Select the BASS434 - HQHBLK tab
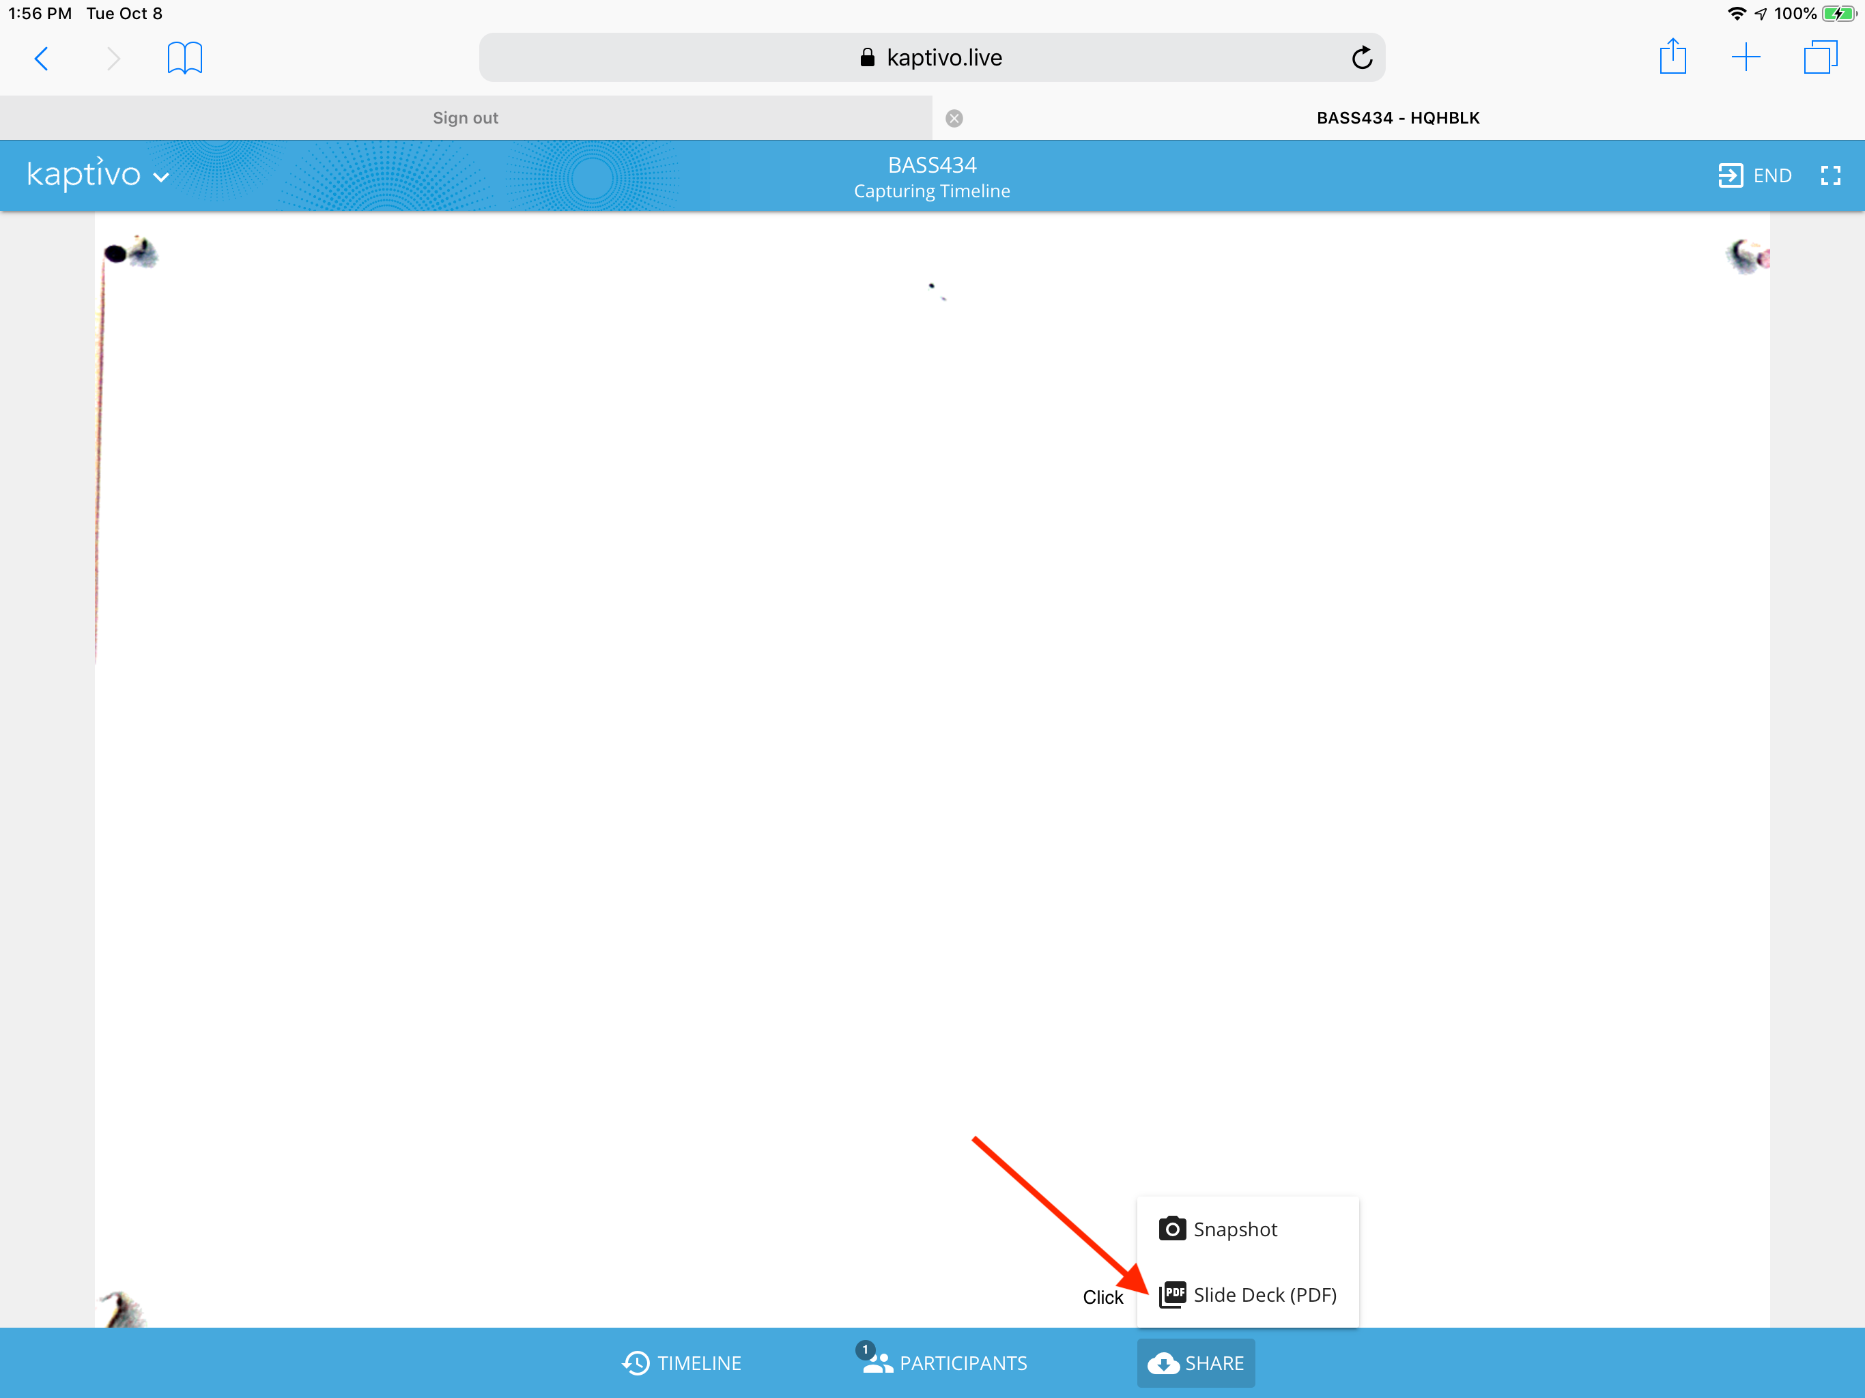The width and height of the screenshot is (1865, 1398). point(1398,118)
